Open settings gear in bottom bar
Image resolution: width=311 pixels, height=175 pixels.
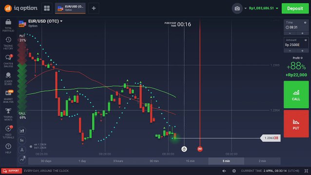234,171
